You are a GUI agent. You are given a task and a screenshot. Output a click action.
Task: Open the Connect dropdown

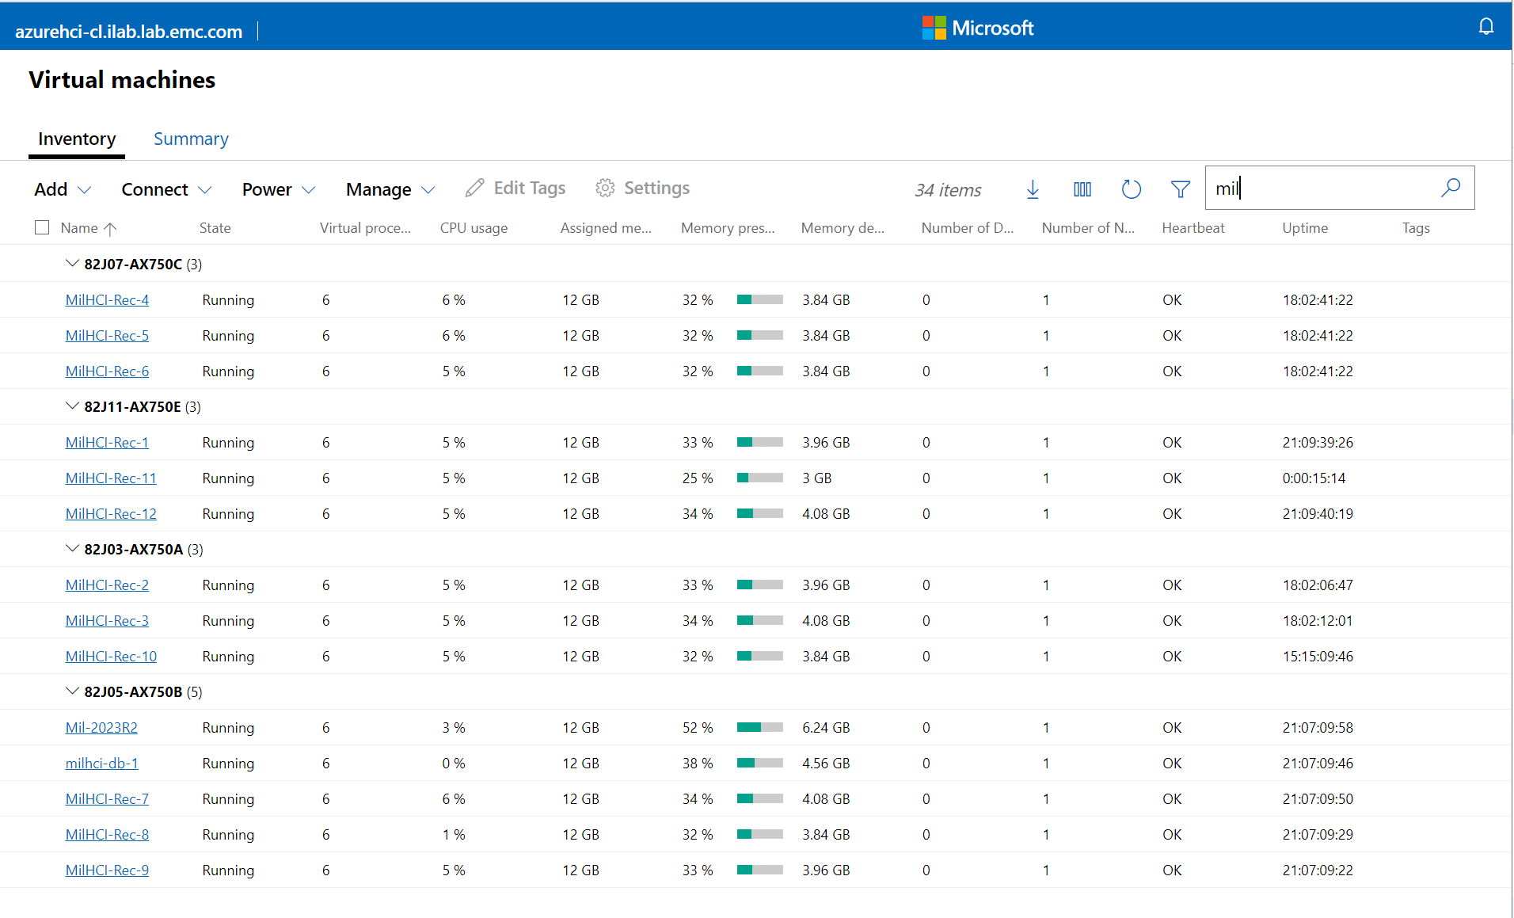[166, 189]
